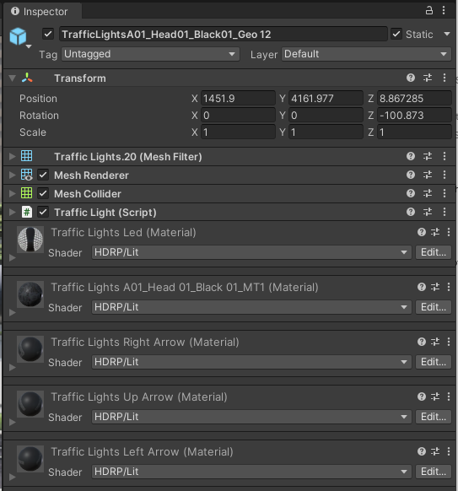Open Traffic Light script help reference
Viewport: 458px width, 491px height.
click(411, 212)
